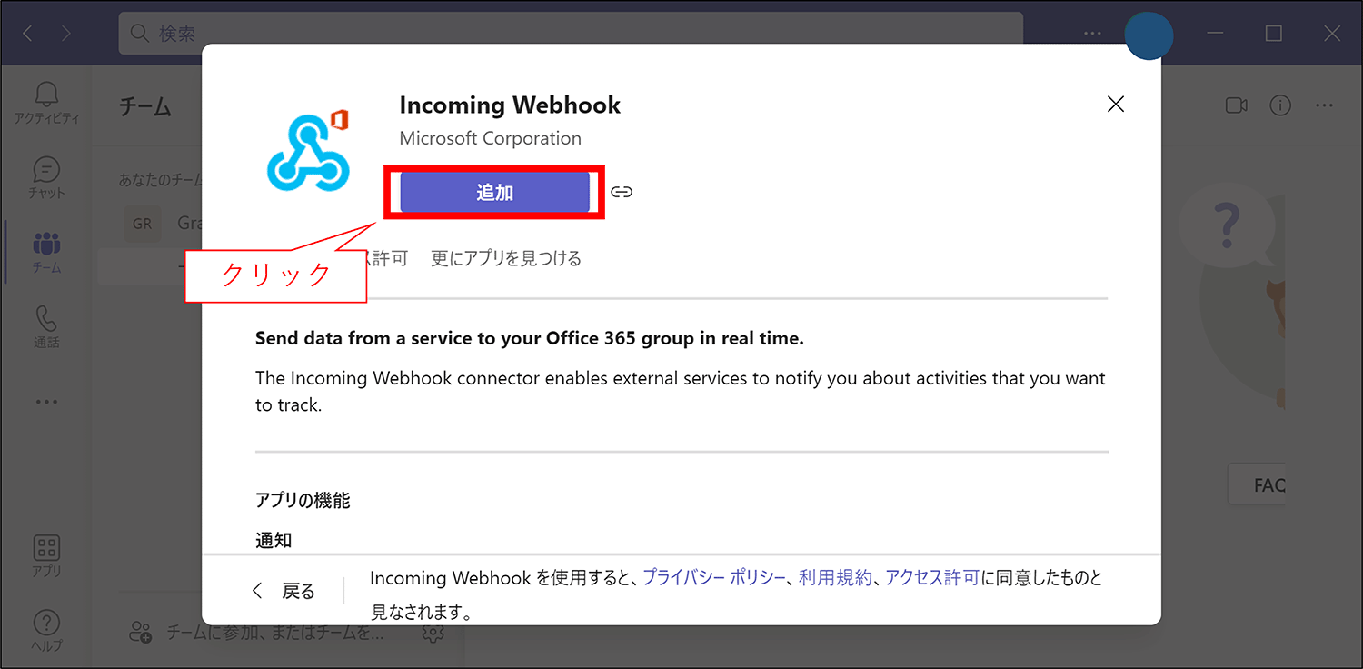
Task: Open team settings gear icon at bottom
Action: [x=433, y=632]
